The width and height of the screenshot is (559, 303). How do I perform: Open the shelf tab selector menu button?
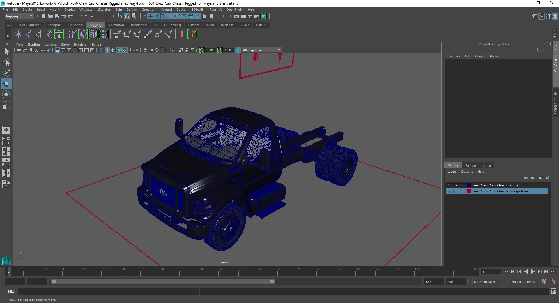(8, 26)
